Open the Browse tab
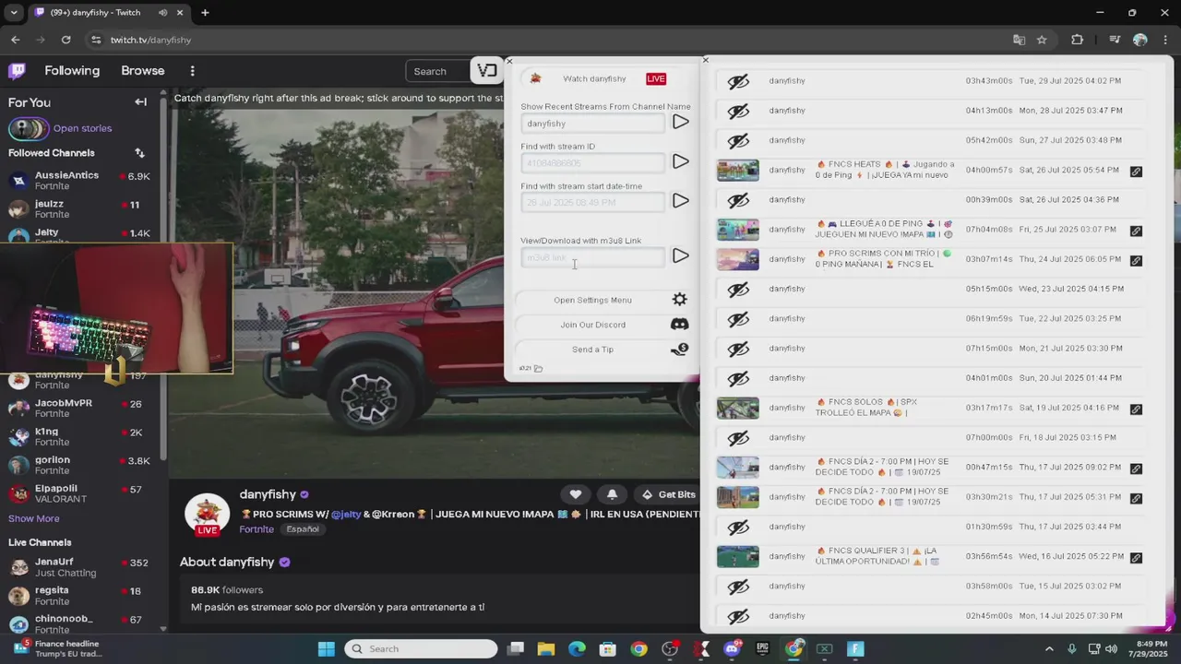 click(143, 71)
